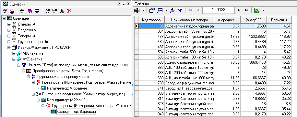Expand the Отделы.txt node
This screenshot has width=297, height=117.
(9, 24)
